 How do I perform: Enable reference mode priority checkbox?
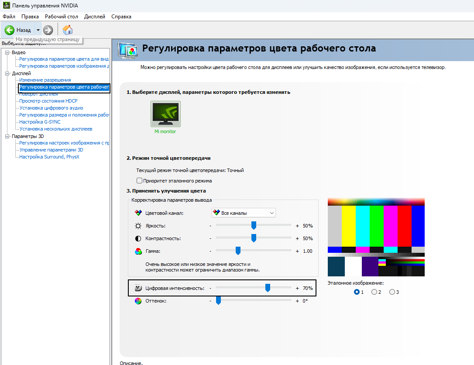(x=139, y=180)
